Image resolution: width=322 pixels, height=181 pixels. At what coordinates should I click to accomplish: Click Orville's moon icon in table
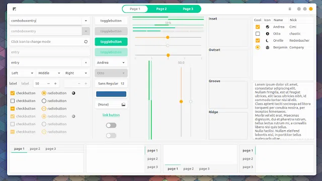[x=267, y=41]
